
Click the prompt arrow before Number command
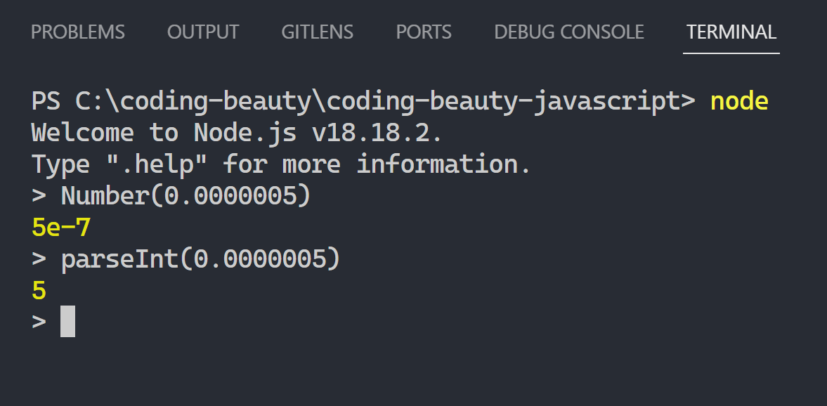[x=39, y=196]
